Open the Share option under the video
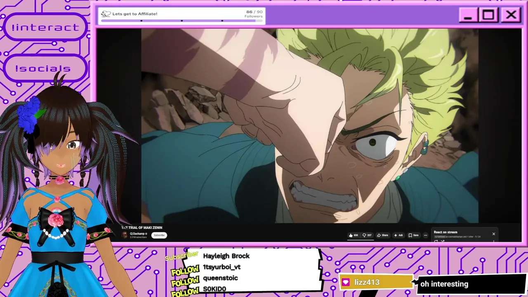 [382, 235]
